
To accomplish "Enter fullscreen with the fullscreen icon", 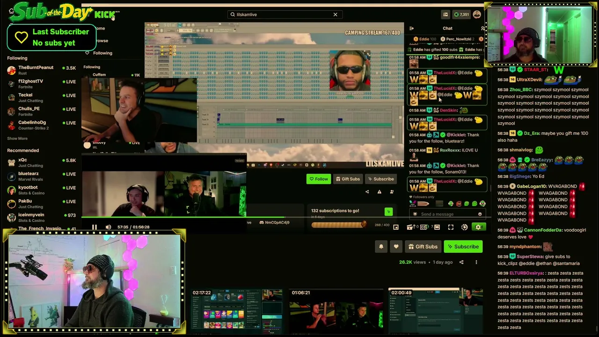I will [x=451, y=227].
